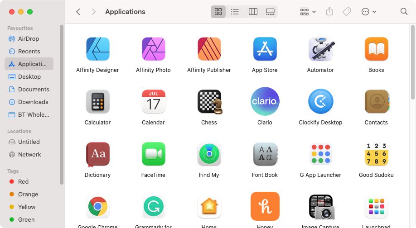Open Documents folder in sidebar
Screen dimensions: 416x228
(x=29, y=90)
